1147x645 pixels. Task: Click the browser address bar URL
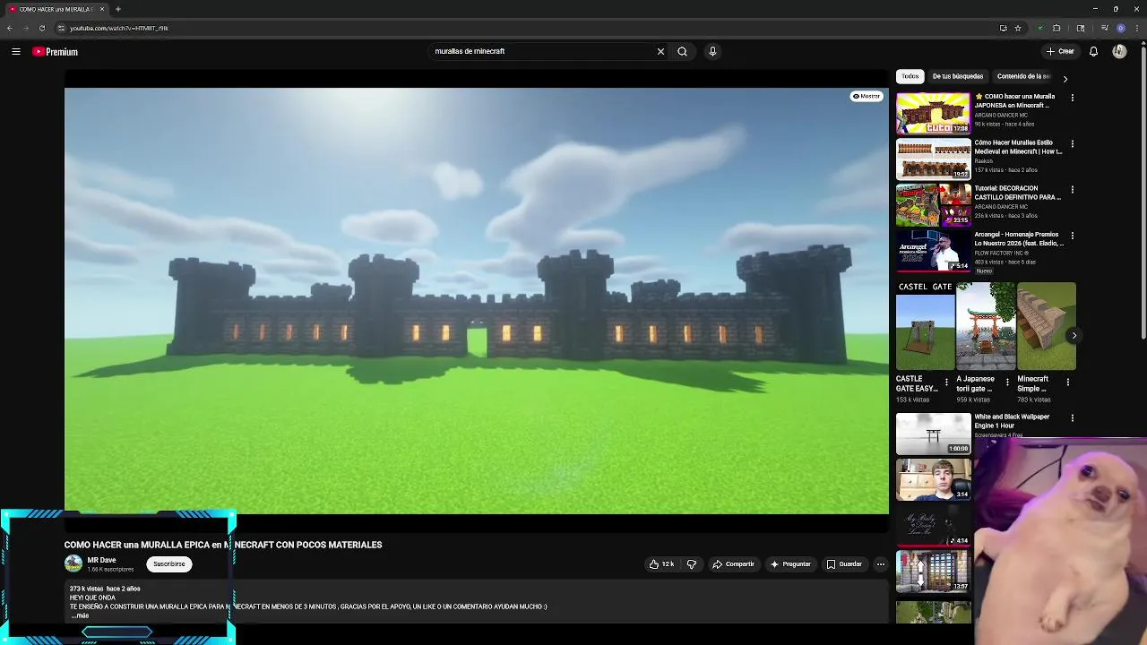coord(119,29)
